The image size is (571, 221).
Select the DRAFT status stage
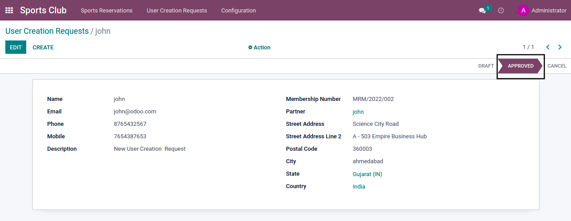[x=486, y=66]
